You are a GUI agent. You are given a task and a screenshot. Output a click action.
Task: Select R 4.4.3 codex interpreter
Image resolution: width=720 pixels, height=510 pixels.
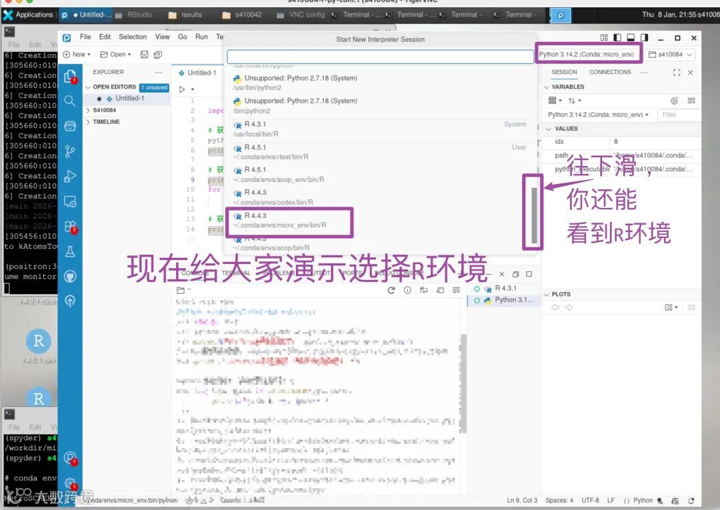pos(381,197)
